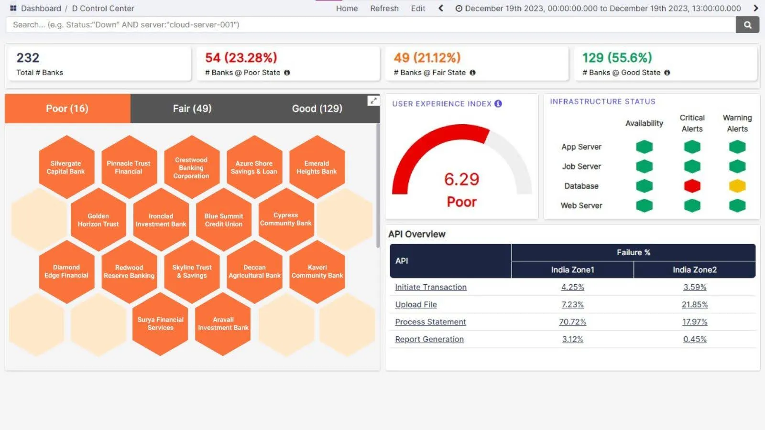Viewport: 765px width, 430px height.
Task: Select Deccan Agricultural Bank hexagon
Action: [254, 271]
